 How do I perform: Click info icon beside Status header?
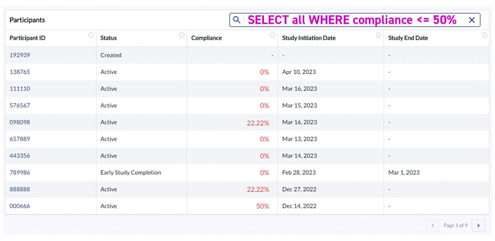pyautogui.click(x=181, y=35)
